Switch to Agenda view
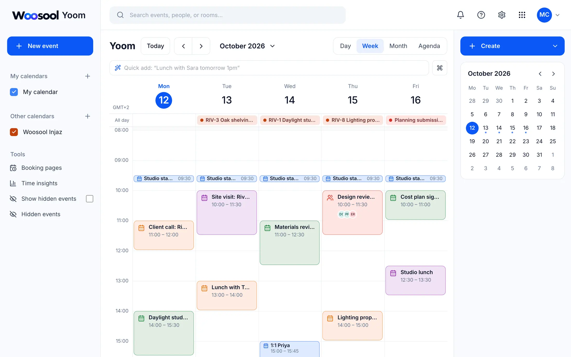The height and width of the screenshot is (357, 571). click(429, 46)
